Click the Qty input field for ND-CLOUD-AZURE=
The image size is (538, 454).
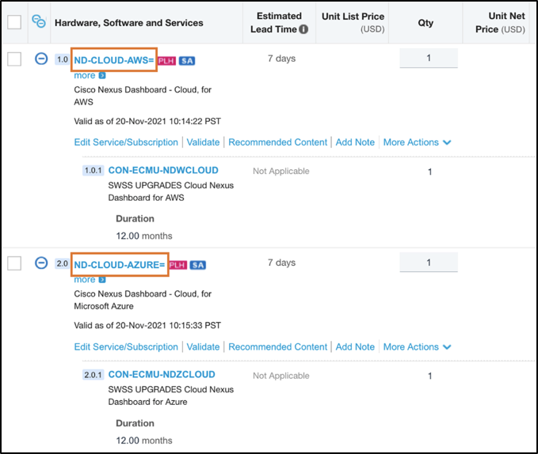click(429, 263)
